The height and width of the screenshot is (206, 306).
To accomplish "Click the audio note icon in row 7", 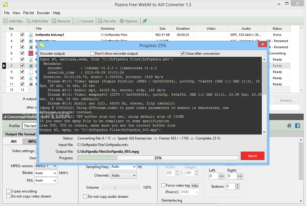I will click(x=31, y=59).
